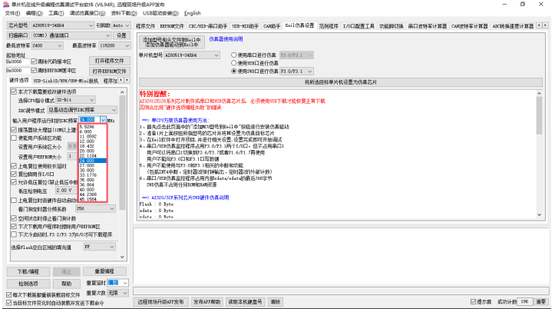Click 将所选目标单片机设置为仿真芯片 button

(x=341, y=81)
